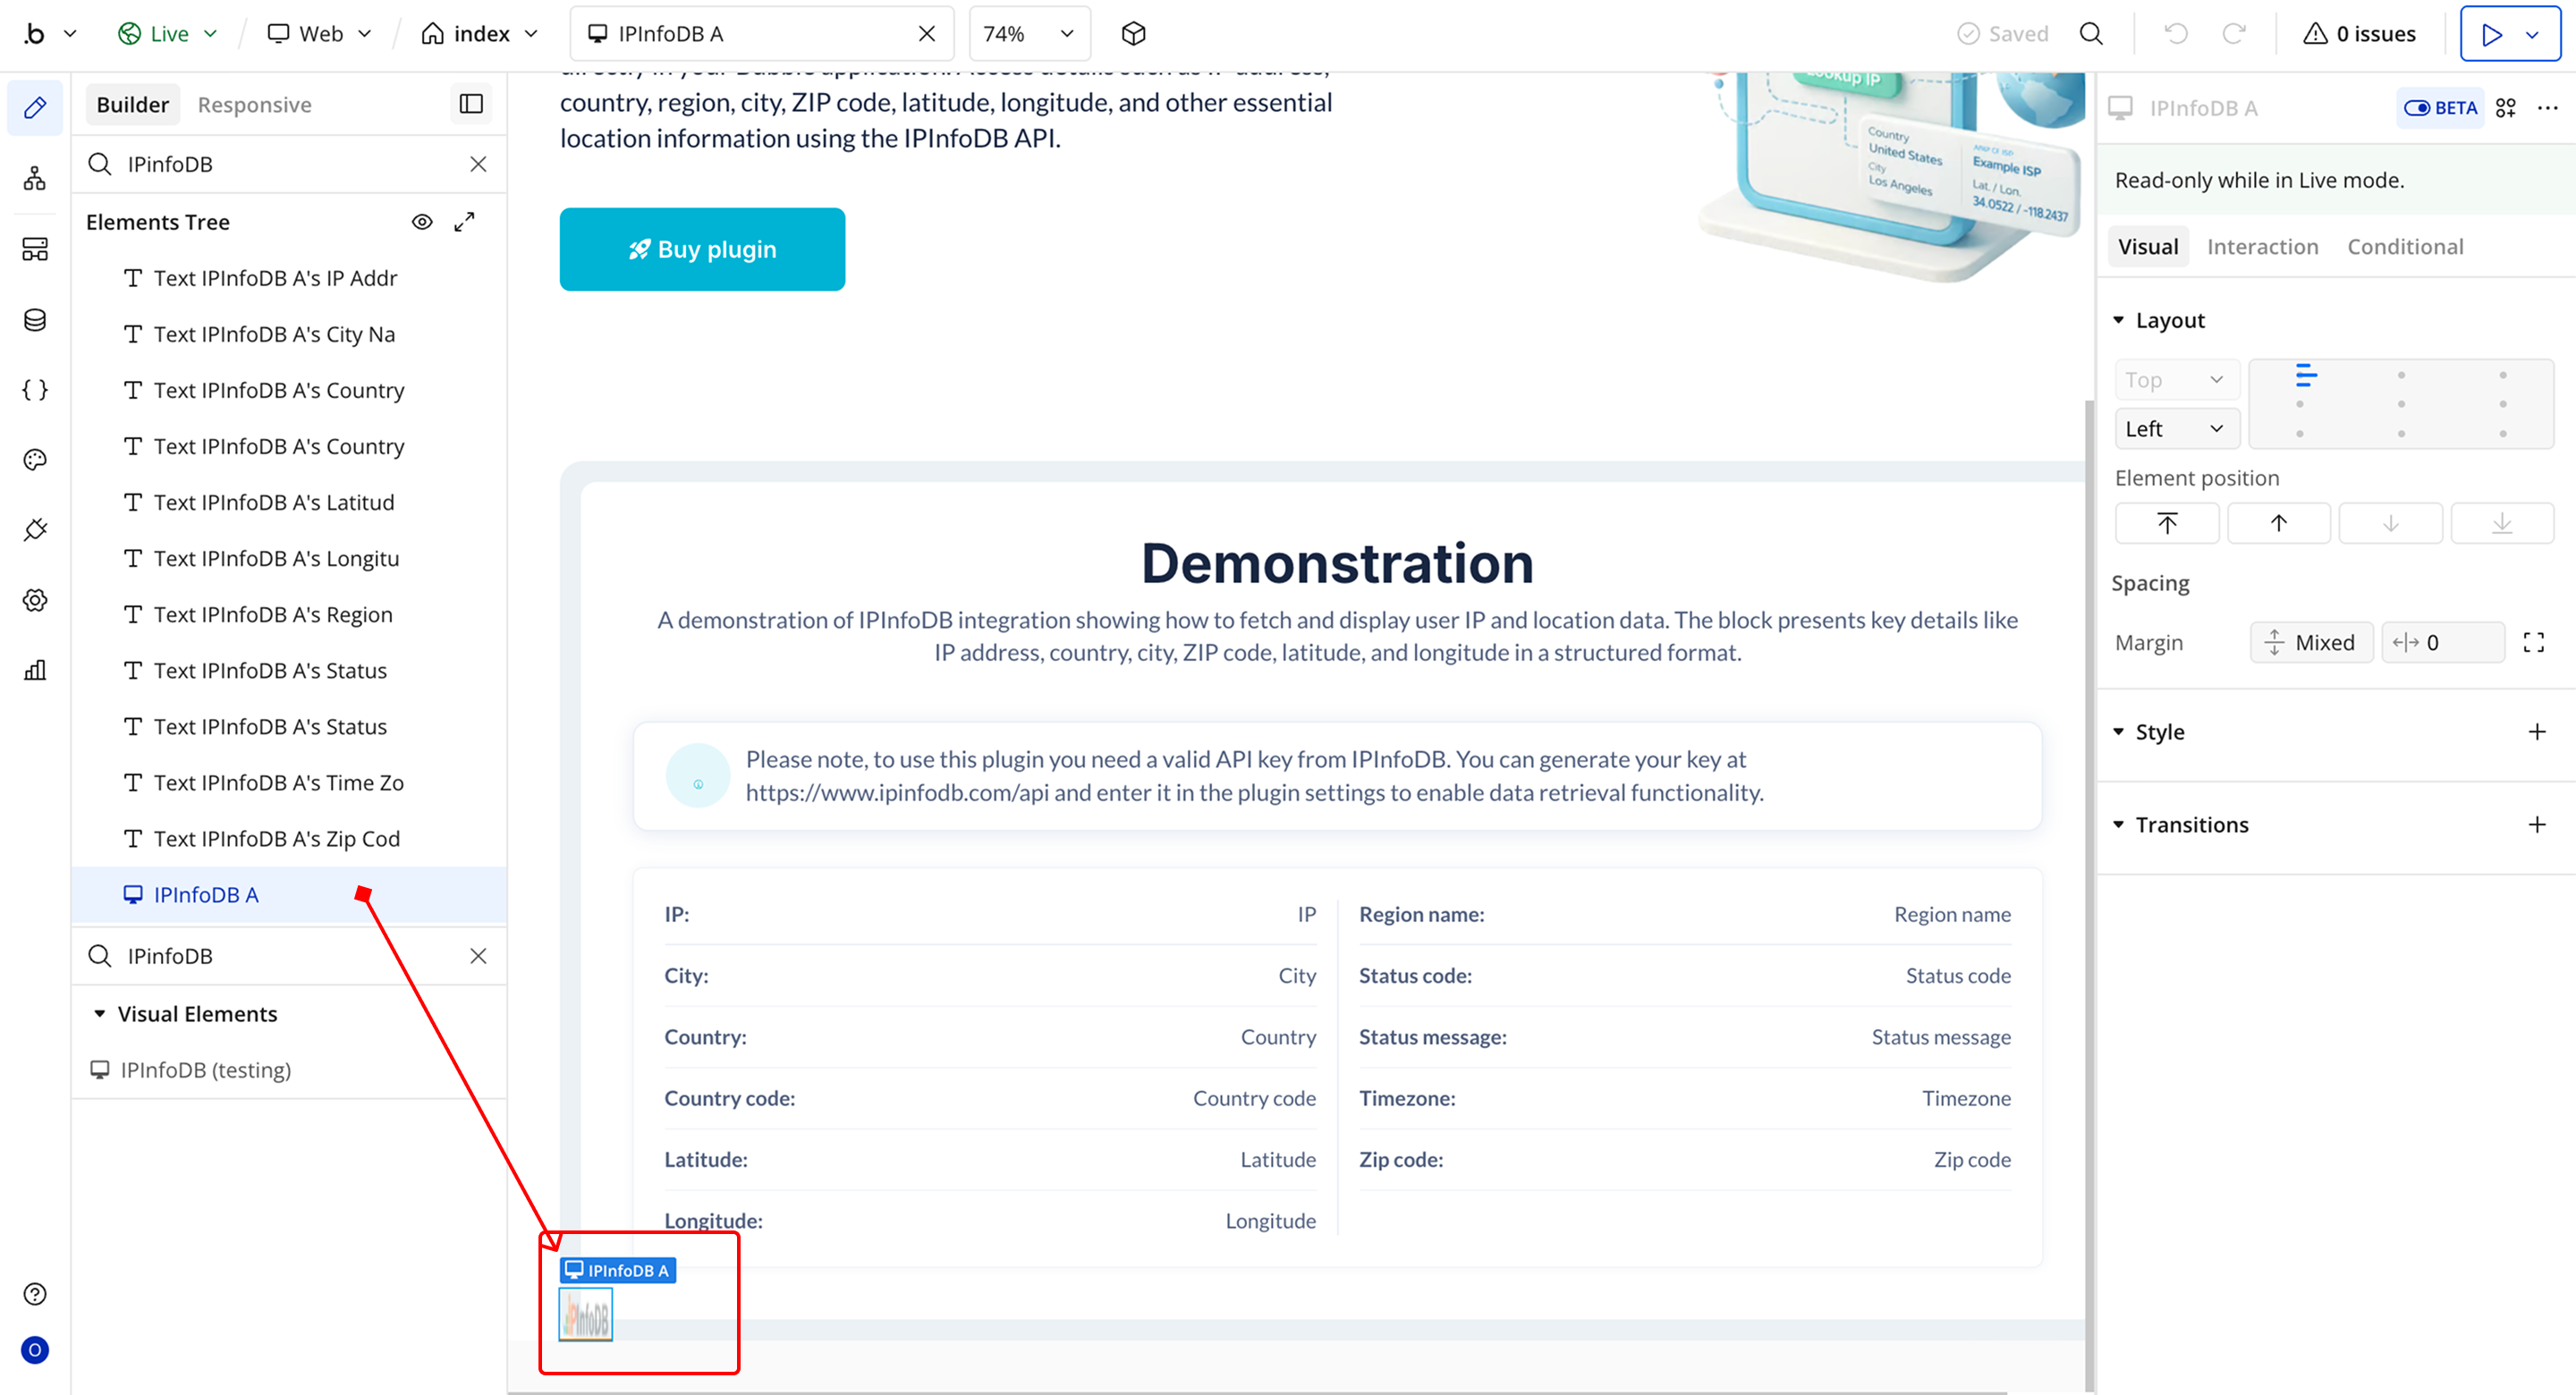Toggle the sidebar panel collapse icon
The width and height of the screenshot is (2576, 1395).
471,104
